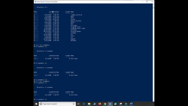The width and height of the screenshot is (188, 106).
Task: Click the vertical scrollbar thumb
Action: point(153,8)
